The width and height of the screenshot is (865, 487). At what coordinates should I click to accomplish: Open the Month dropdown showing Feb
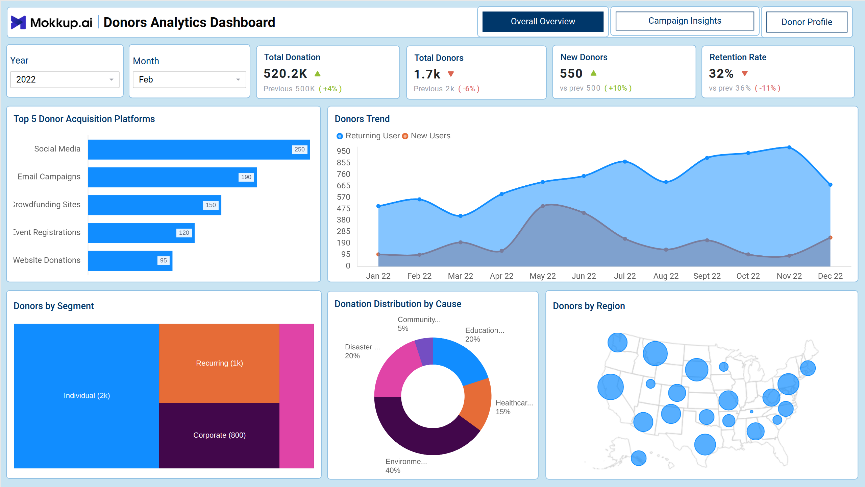(190, 79)
